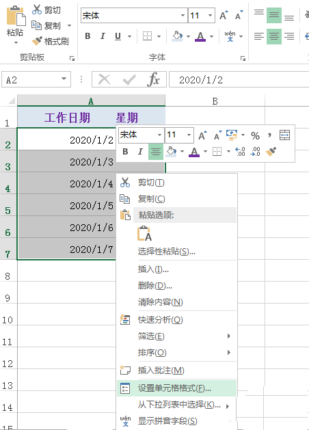Screen dimensions: 309x430
Task: Click the paste-as-text option icon under 粘贴选项
Action: (144, 233)
